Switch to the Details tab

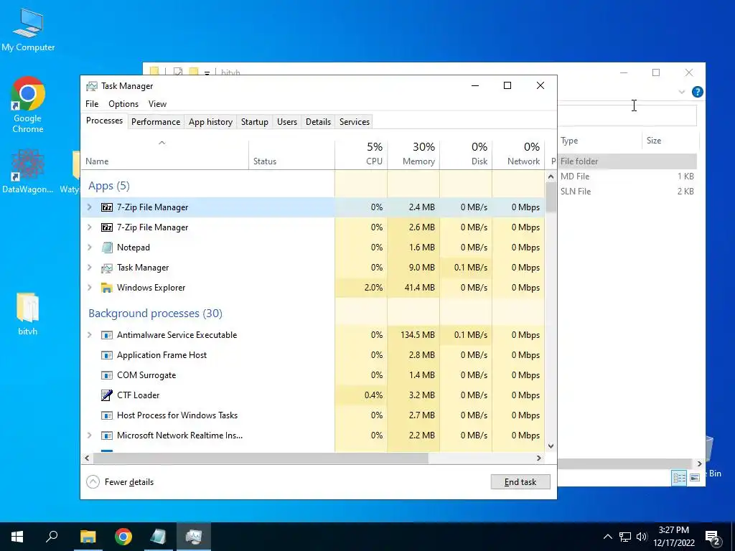tap(318, 122)
